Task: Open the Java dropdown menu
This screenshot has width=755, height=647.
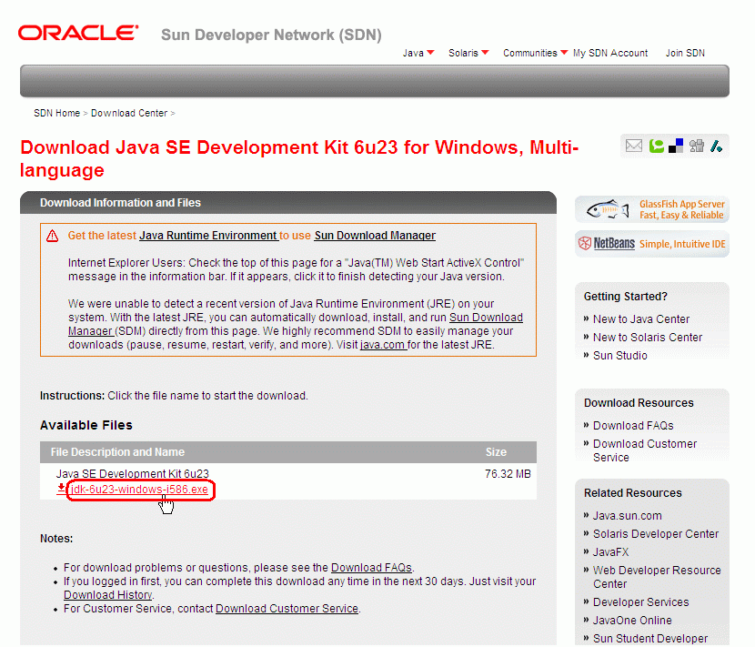Action: 418,53
